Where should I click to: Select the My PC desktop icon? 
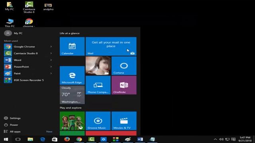10,6
